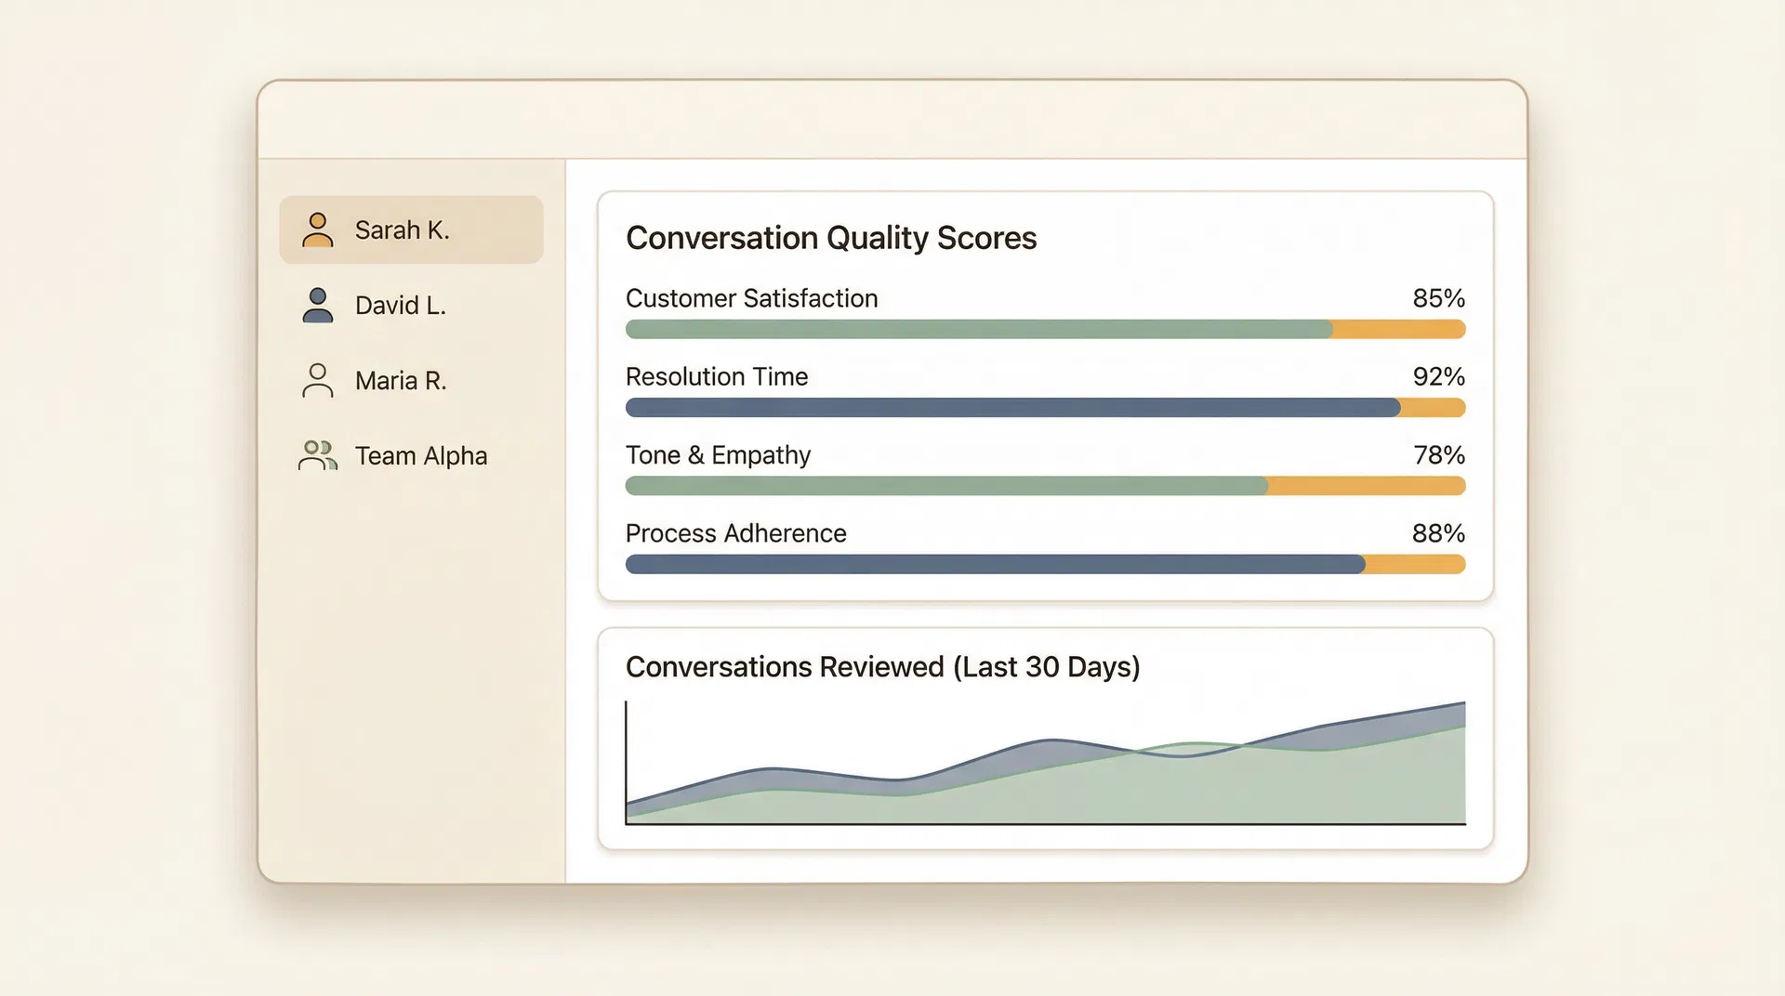Click the Customer Satisfaction label
This screenshot has width=1785, height=996.
point(751,298)
